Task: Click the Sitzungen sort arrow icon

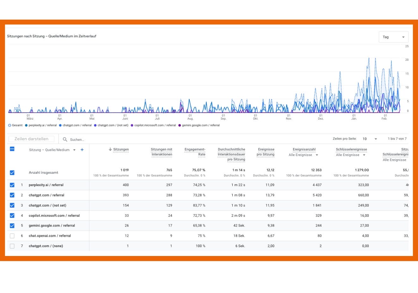Action: click(110, 149)
